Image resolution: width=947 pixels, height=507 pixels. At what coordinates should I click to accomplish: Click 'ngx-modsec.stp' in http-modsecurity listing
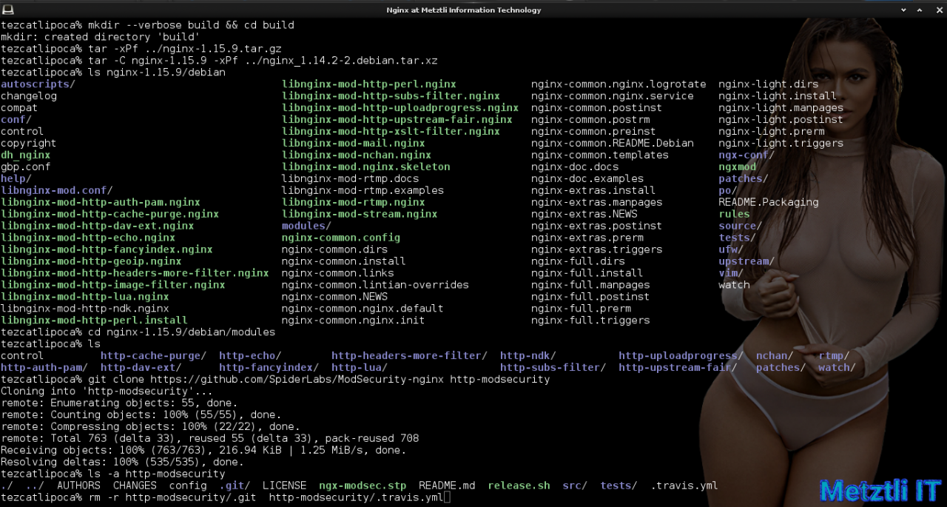[x=363, y=486]
